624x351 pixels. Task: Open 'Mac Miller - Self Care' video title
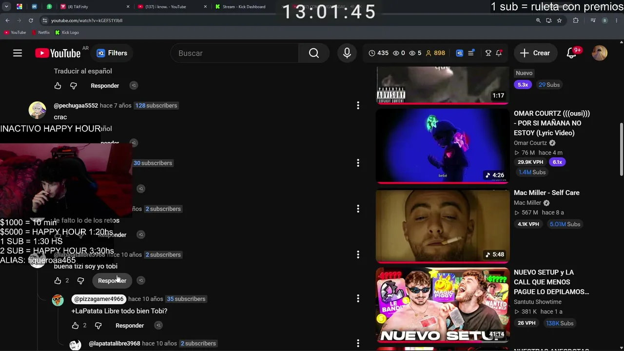[x=546, y=193]
